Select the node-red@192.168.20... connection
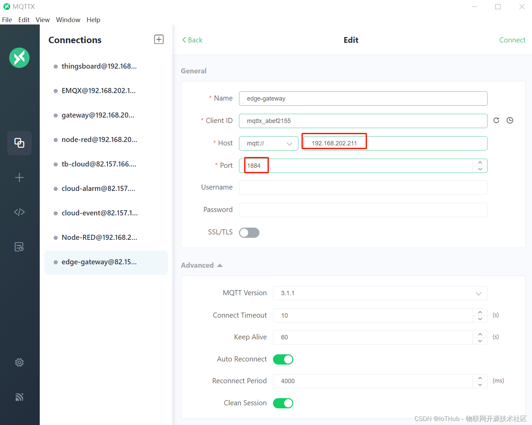This screenshot has height=425, width=532. tap(106, 140)
